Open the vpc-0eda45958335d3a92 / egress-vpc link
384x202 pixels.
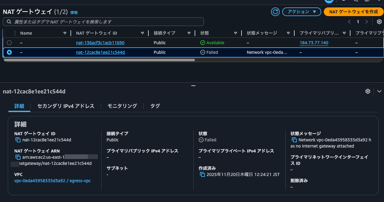pyautogui.click(x=52, y=181)
